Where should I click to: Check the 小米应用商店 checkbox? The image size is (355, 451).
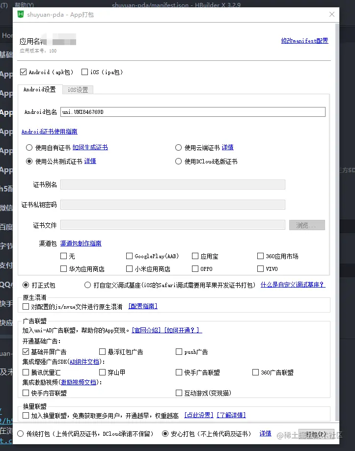click(129, 268)
